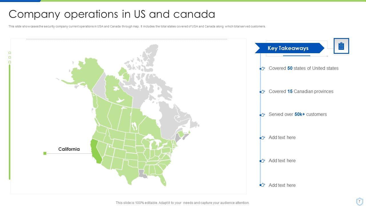Click hand bullet of middle "Add text here"
Viewport: 366px width, 206px height.
click(262, 161)
